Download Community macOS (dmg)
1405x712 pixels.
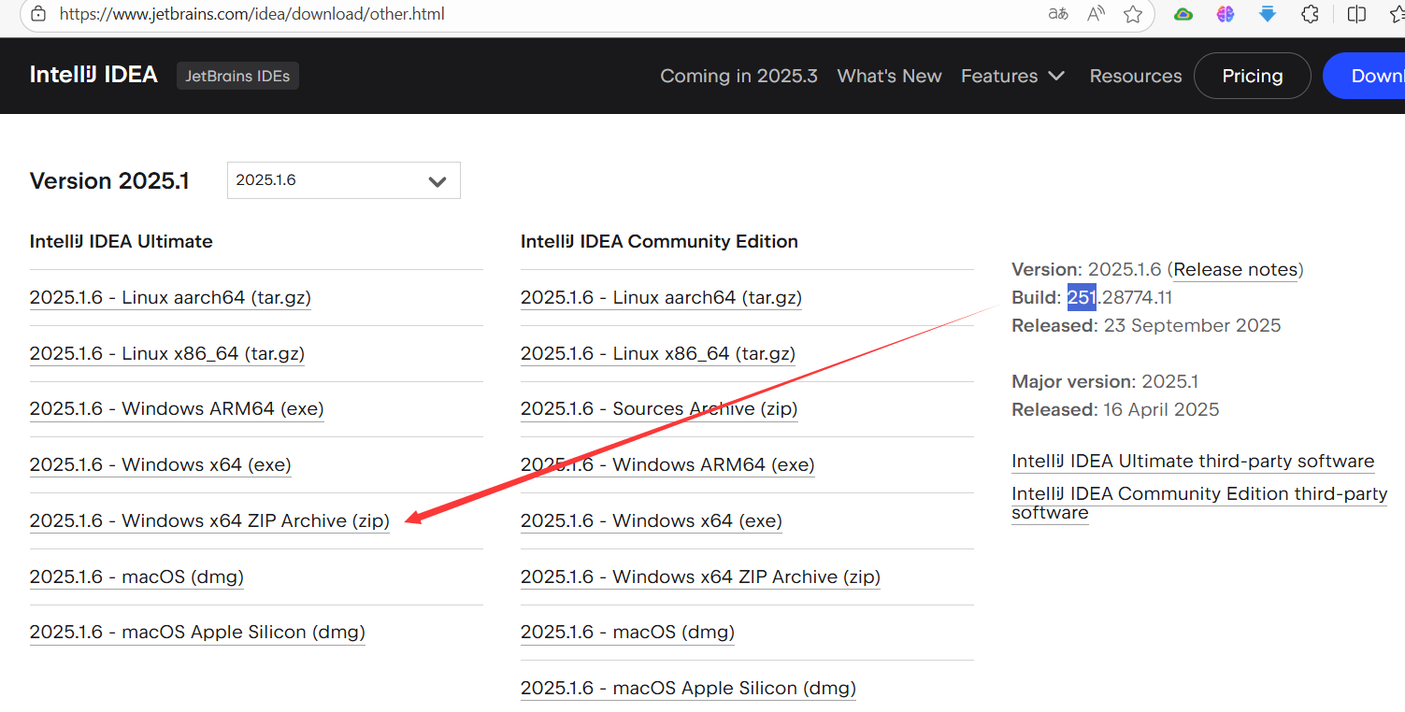pos(627,632)
